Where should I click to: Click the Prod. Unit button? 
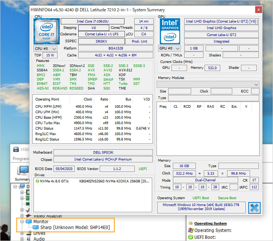(x=139, y=41)
